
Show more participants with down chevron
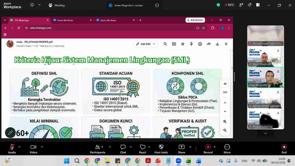coord(265,133)
